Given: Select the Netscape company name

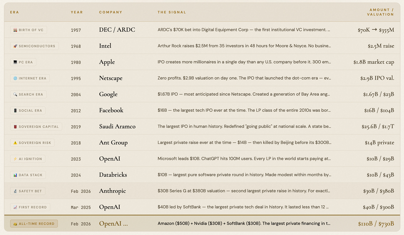Looking at the screenshot, I should click(111, 78).
